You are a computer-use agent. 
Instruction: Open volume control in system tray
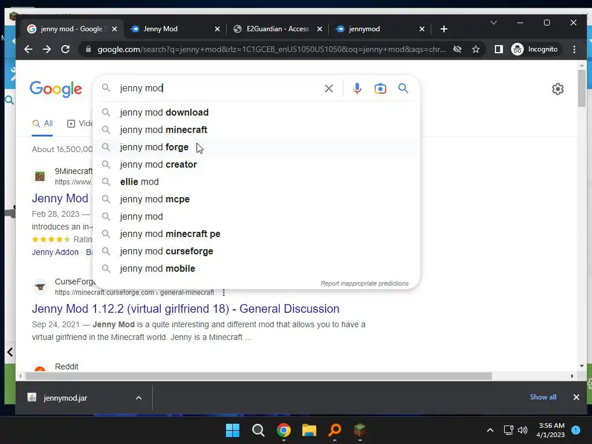[523, 430]
